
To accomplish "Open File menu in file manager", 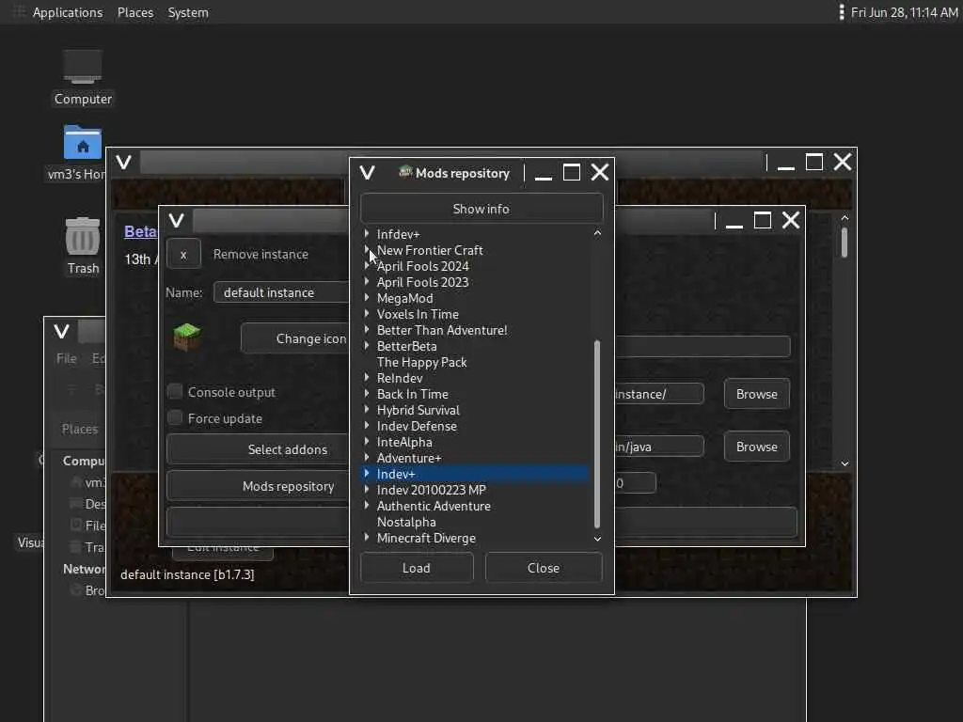I will (67, 358).
